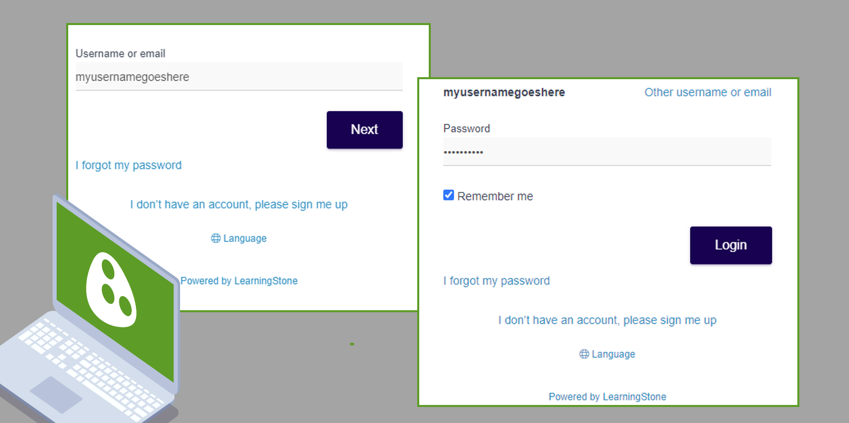Visit Powered by LearningStone link in the right panel

tap(607, 397)
